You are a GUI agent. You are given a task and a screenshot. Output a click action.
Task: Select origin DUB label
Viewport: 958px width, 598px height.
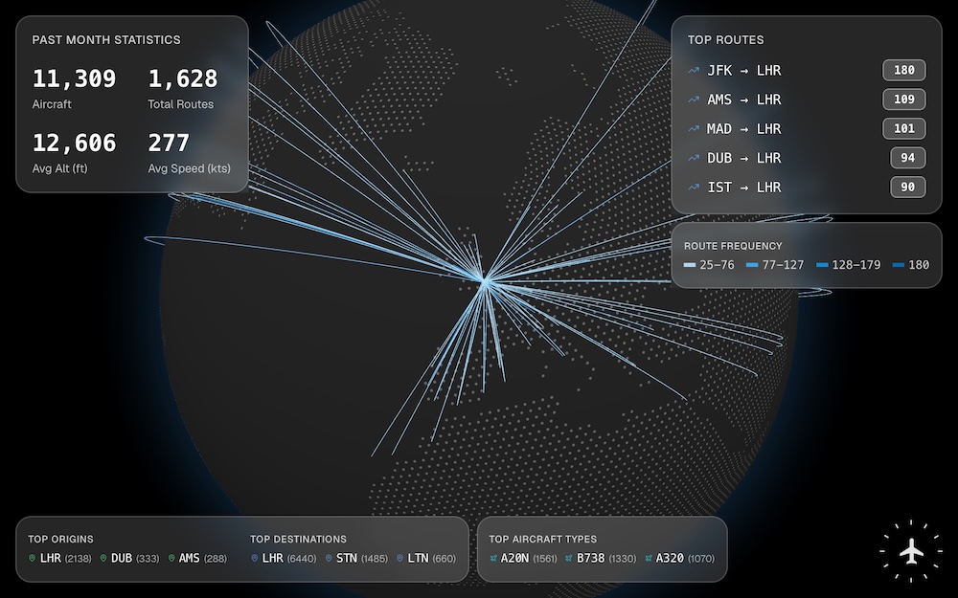122,559
